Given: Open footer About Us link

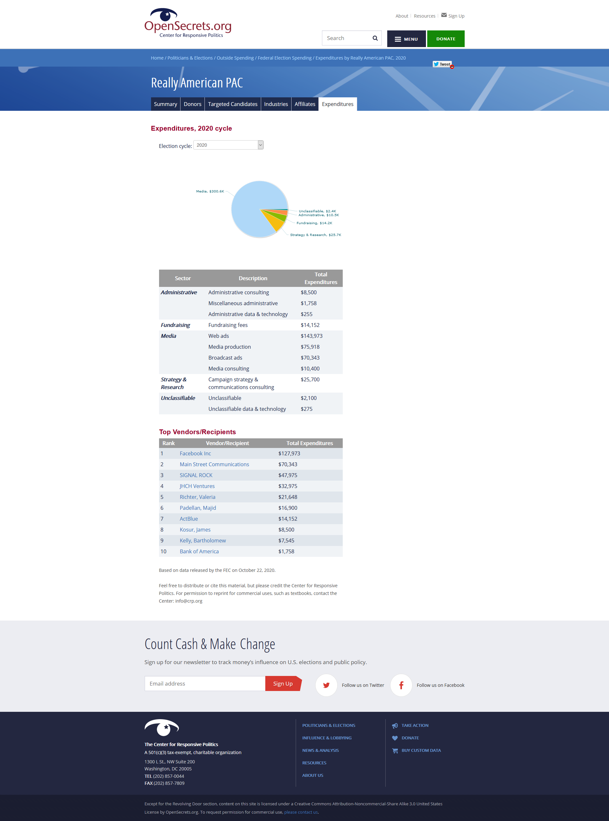Looking at the screenshot, I should coord(313,775).
